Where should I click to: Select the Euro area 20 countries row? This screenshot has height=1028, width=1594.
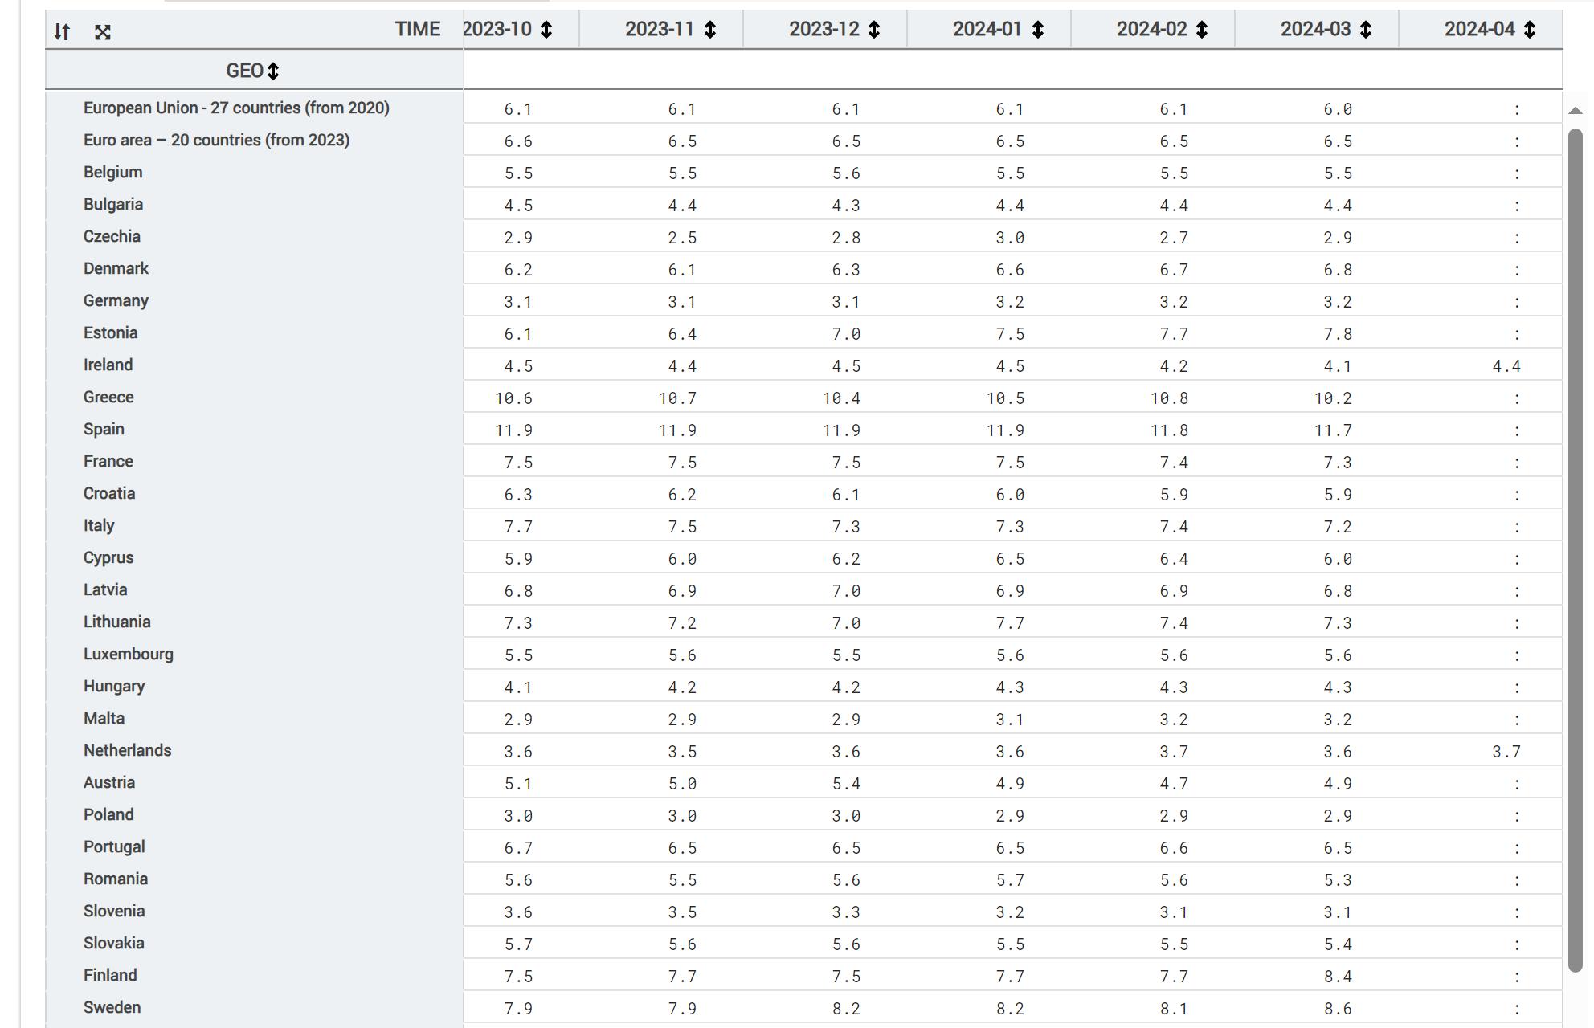click(x=216, y=140)
